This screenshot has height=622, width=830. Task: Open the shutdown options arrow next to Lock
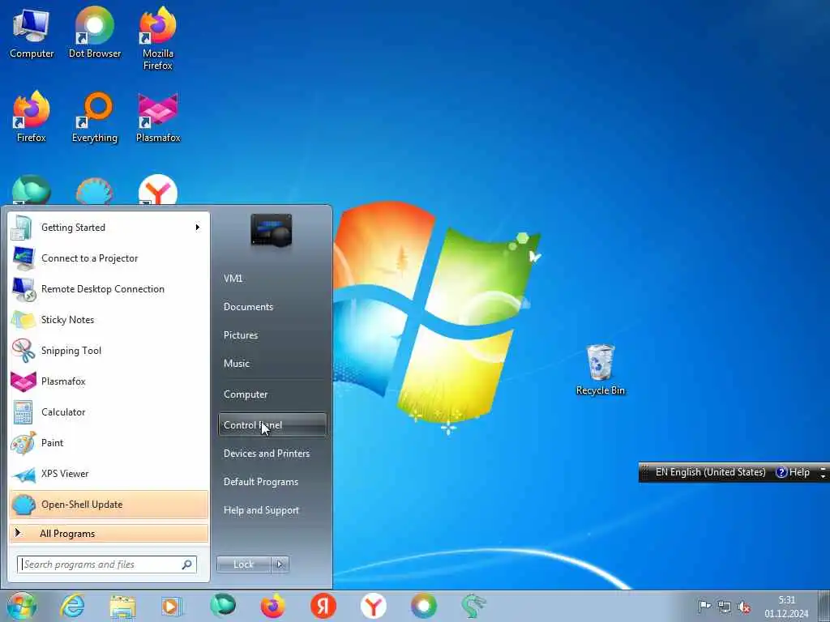[x=280, y=564]
